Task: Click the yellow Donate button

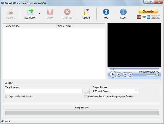Action: pos(148,11)
